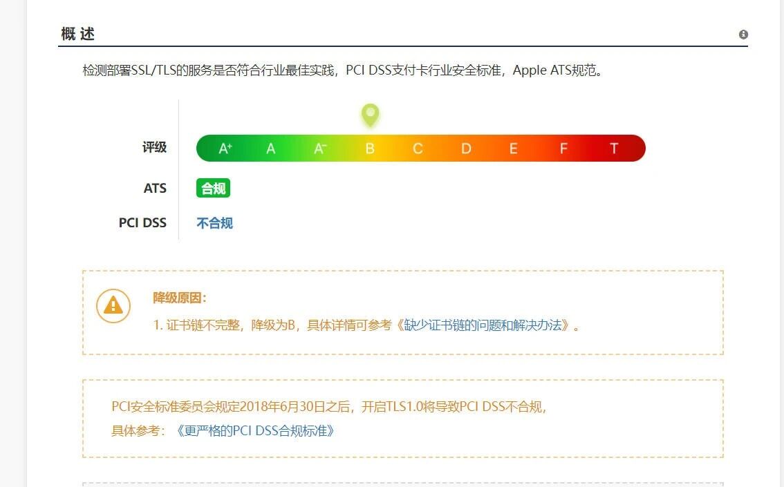The width and height of the screenshot is (784, 487).
Task: Click the A- grade on the rating bar
Action: pos(320,149)
